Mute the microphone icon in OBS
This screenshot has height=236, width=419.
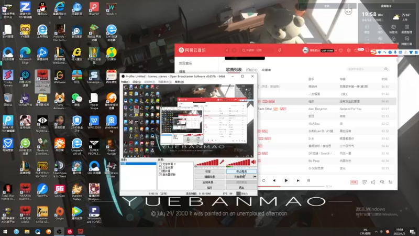tap(222, 162)
